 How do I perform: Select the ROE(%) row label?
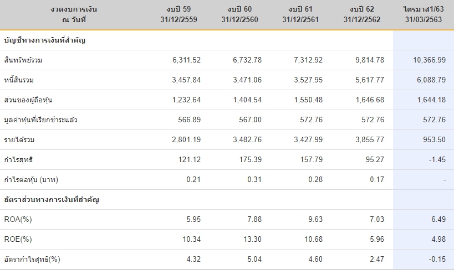pos(18,240)
